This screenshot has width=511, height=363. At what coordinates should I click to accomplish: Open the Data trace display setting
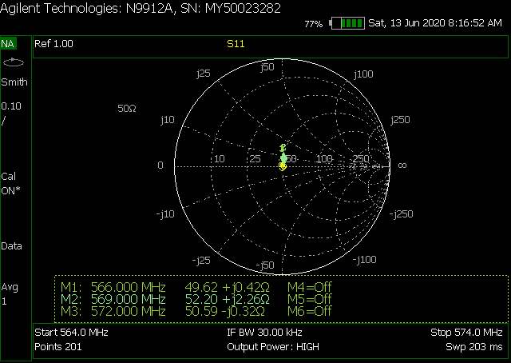point(11,246)
